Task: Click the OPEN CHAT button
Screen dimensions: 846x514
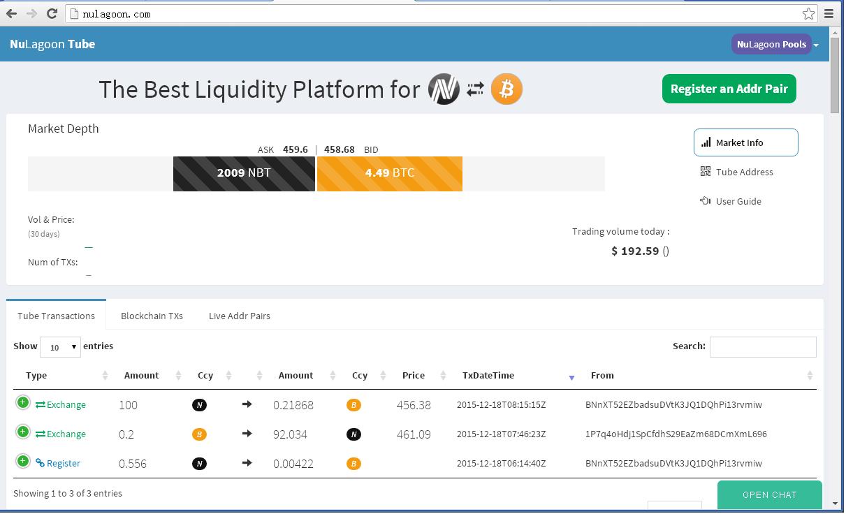Action: [x=769, y=494]
